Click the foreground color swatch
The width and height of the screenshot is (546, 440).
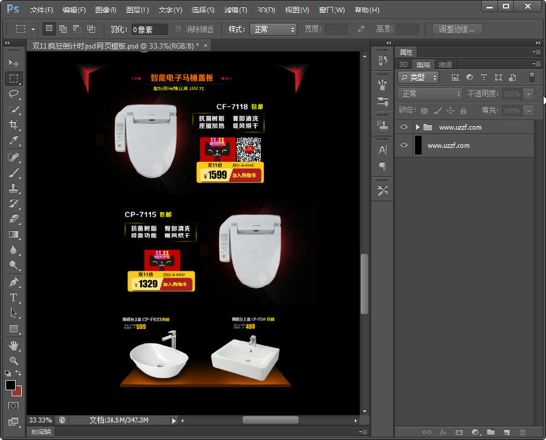coord(10,385)
